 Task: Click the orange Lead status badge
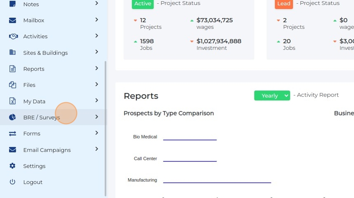click(284, 4)
